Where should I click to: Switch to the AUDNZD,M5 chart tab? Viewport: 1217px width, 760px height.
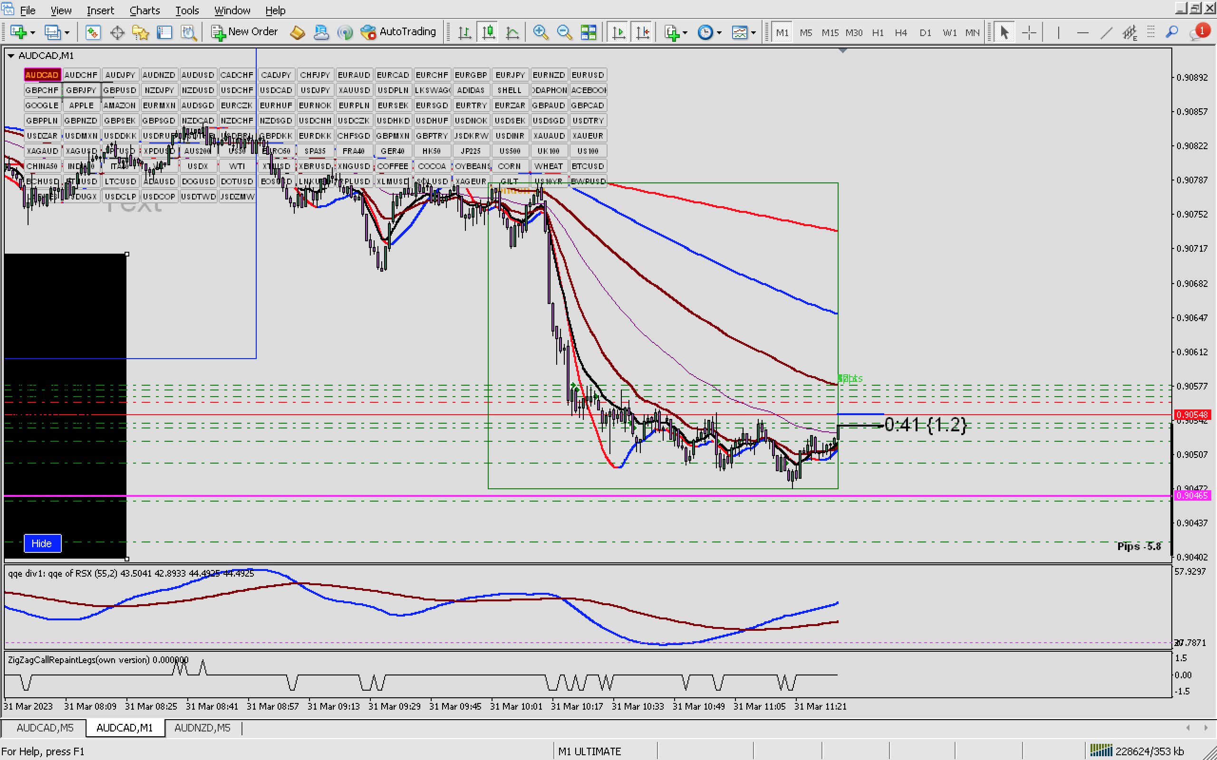click(x=202, y=727)
